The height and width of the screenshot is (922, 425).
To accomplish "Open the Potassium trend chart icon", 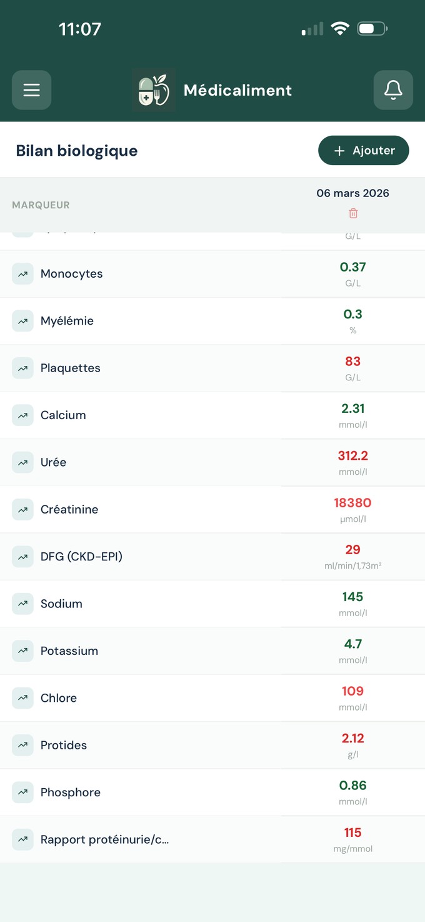I will 22,651.
